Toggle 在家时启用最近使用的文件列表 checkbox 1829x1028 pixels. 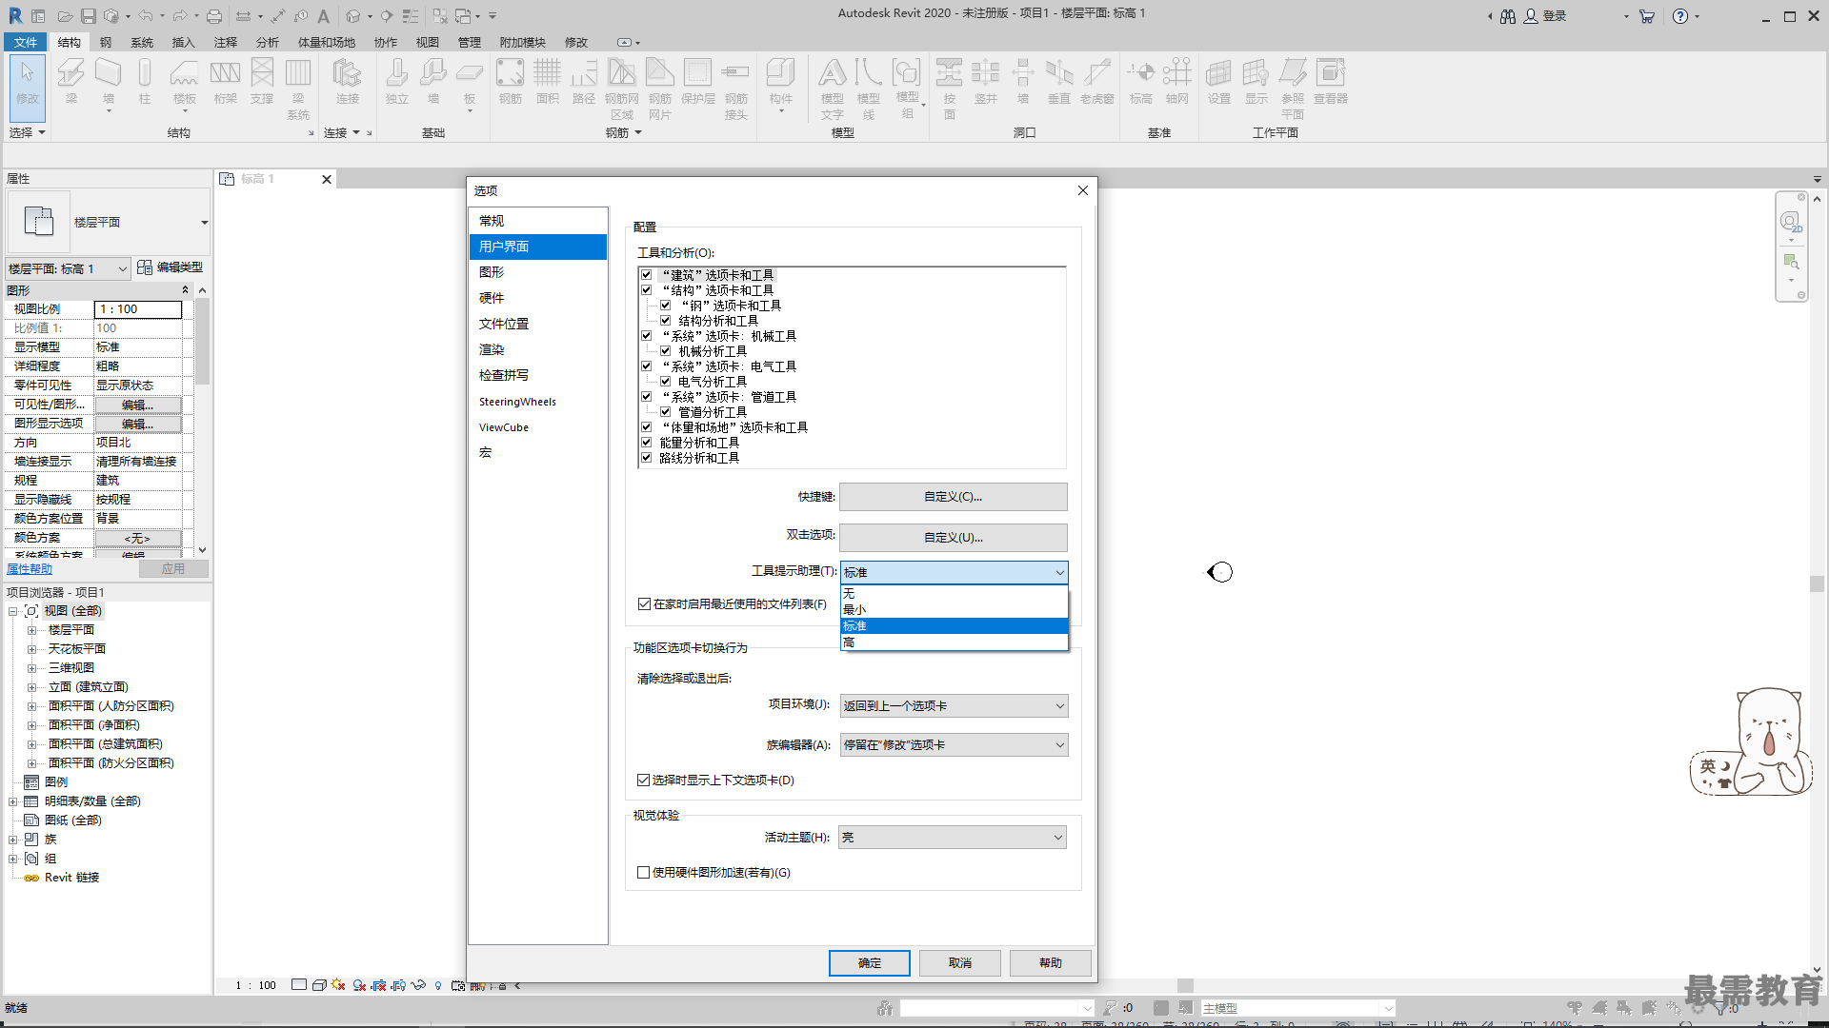point(644,603)
